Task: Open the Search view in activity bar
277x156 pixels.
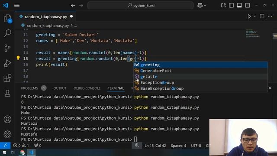Action: pos(7,33)
